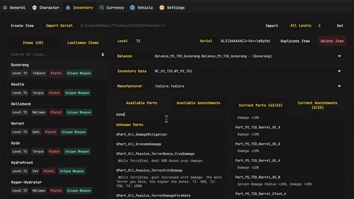Show the Available Parts tab
Screen dimensions: 354x199
[142, 103]
